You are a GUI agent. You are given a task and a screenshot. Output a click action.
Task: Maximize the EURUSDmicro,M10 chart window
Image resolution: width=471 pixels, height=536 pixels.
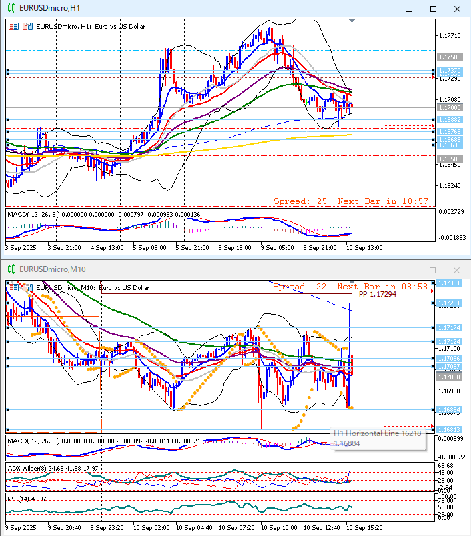tap(434, 270)
